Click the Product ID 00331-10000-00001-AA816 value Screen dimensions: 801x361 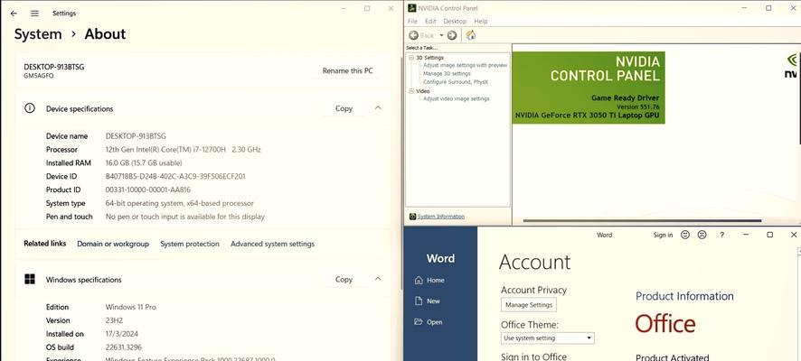coord(147,190)
